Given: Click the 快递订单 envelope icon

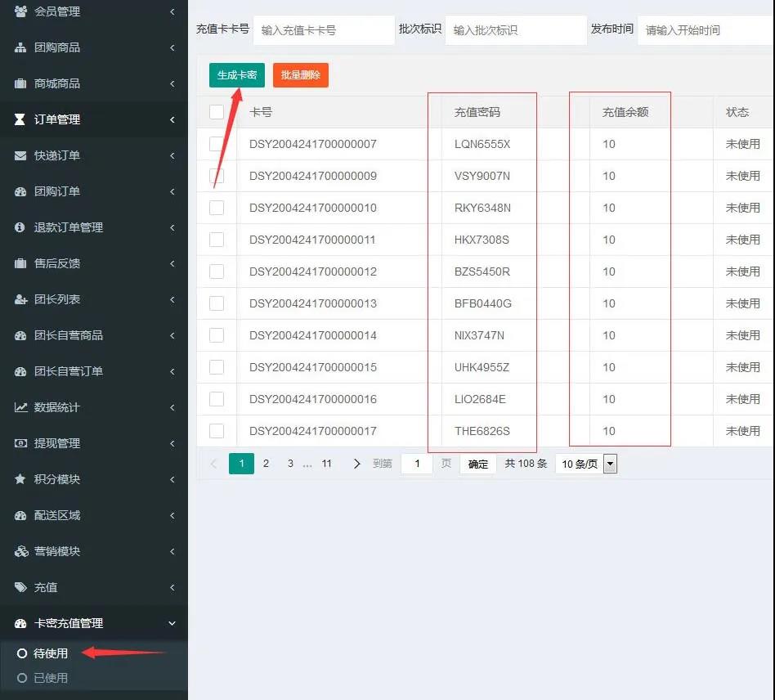Looking at the screenshot, I should point(20,155).
